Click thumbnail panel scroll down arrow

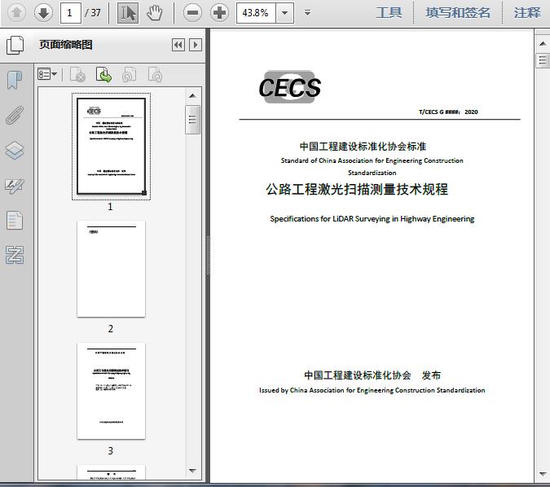coord(192,471)
